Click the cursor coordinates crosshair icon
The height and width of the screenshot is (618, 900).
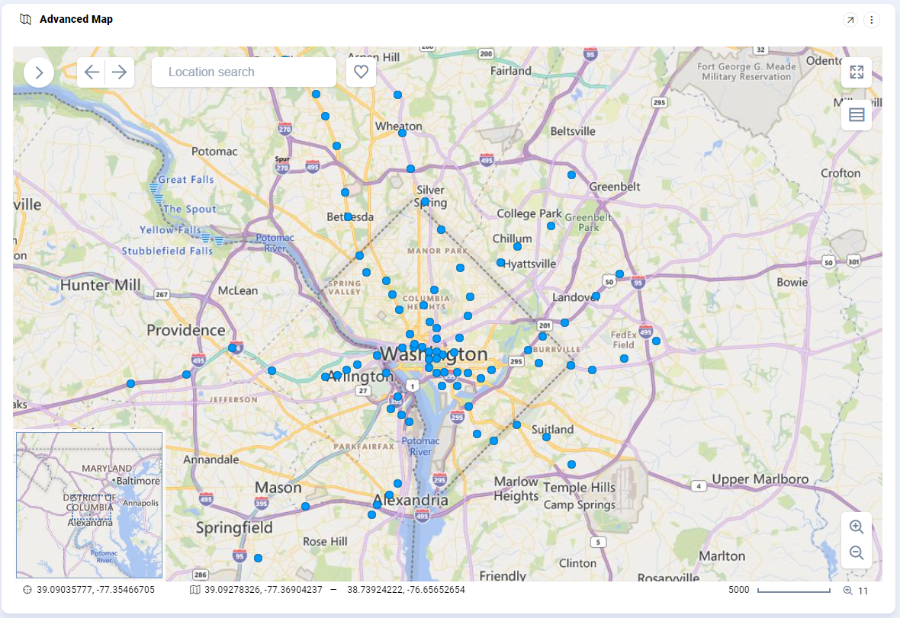[27, 590]
